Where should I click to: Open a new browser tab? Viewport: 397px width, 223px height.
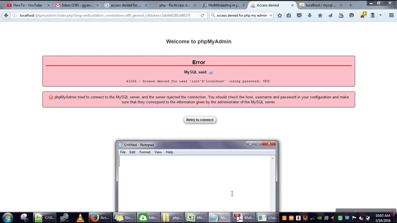[350, 5]
